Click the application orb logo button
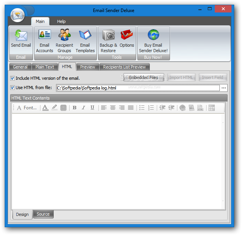The height and width of the screenshot is (235, 242). point(18,15)
